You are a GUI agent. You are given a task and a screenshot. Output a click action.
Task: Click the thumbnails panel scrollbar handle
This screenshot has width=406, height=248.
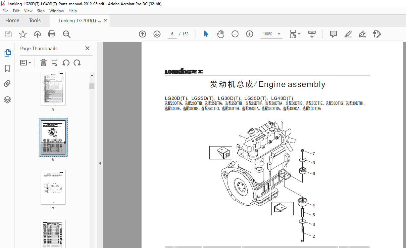pyautogui.click(x=92, y=86)
